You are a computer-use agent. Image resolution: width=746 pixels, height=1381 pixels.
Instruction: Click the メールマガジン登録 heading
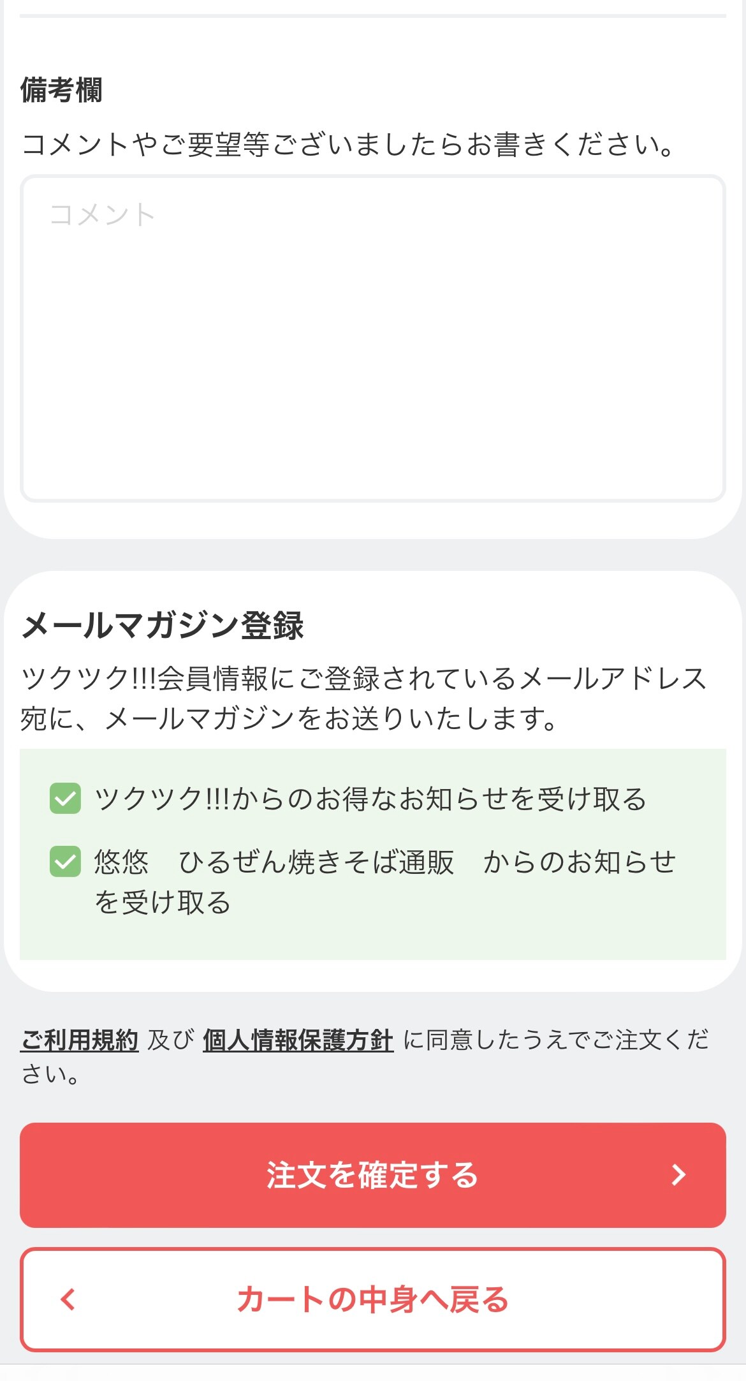pos(163,625)
